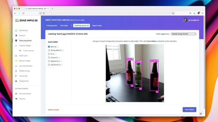Click the Forums chat icon
The image size is (218, 122).
16,99
